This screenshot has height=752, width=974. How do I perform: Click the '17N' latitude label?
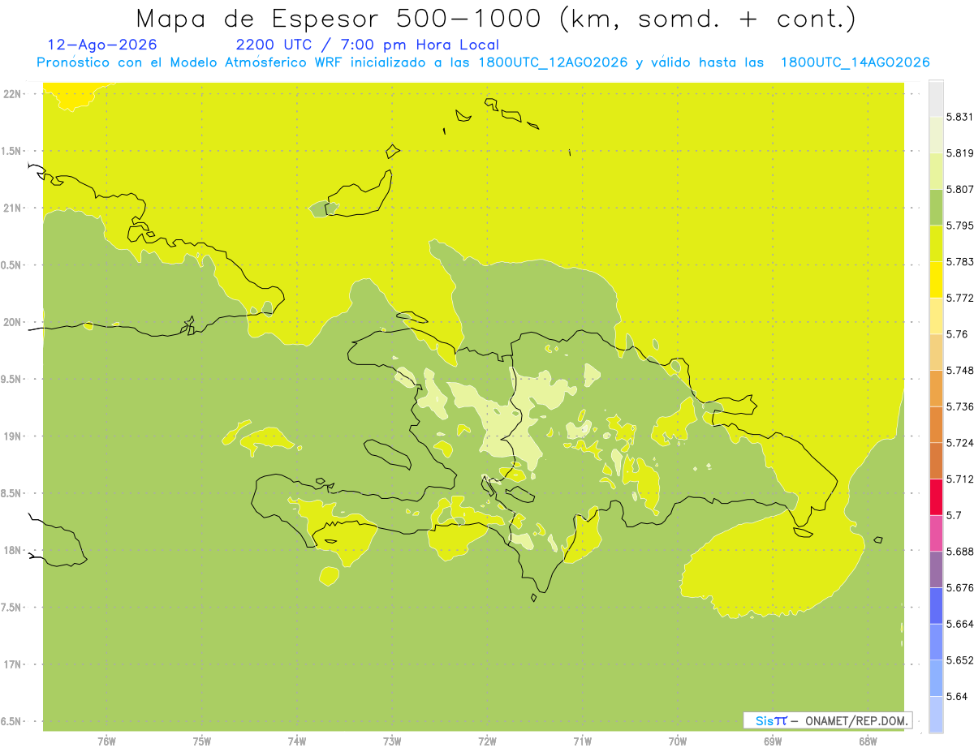point(11,664)
